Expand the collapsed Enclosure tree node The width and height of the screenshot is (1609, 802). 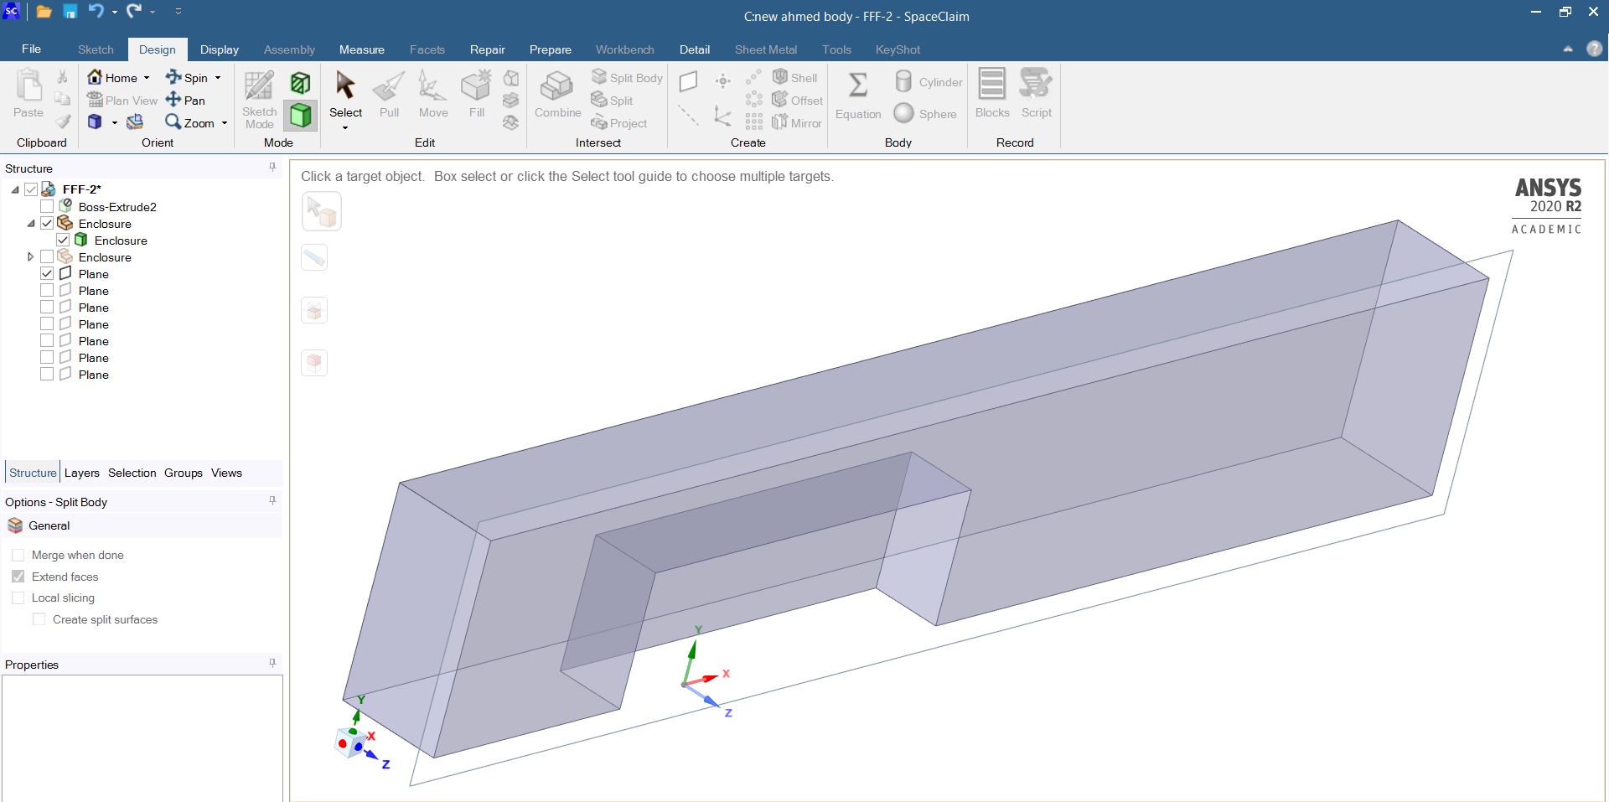pos(30,257)
